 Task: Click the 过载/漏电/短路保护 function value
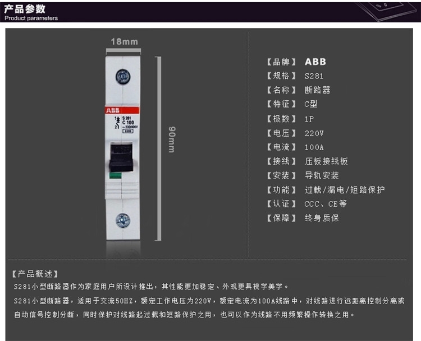tap(345, 190)
